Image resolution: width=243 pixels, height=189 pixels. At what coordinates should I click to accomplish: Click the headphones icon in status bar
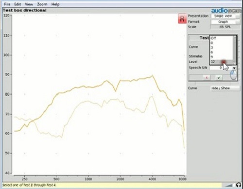tap(238, 185)
